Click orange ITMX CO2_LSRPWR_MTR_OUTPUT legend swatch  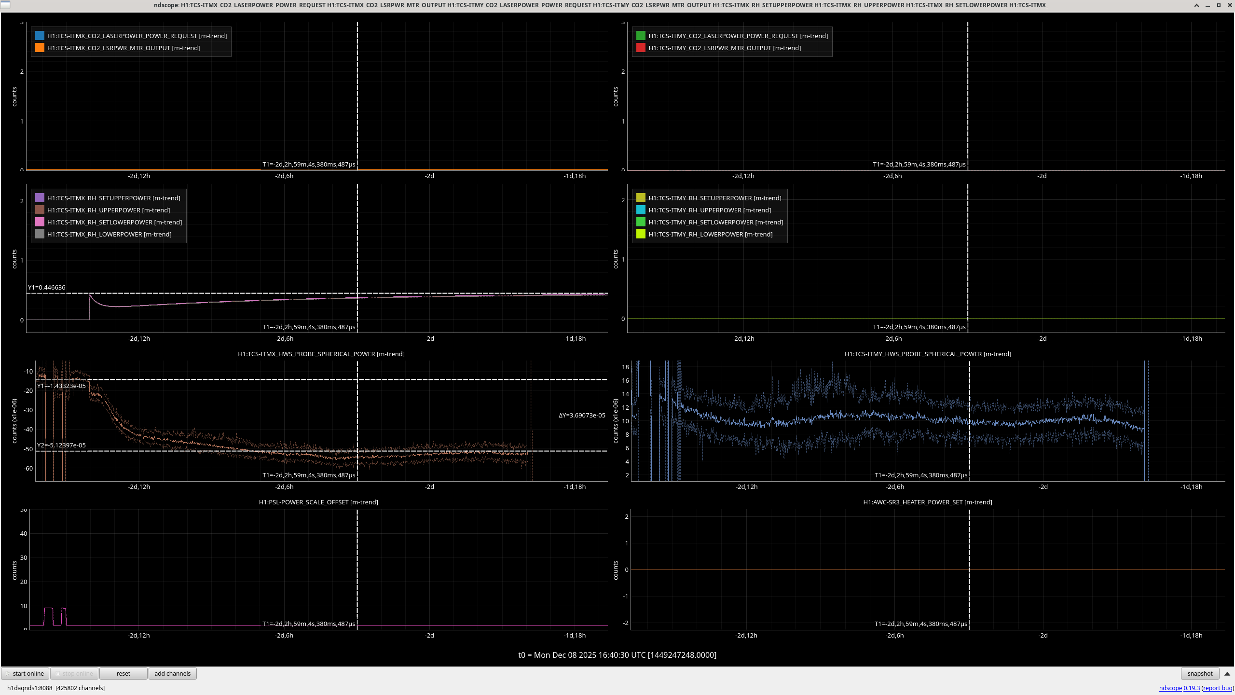(x=40, y=48)
